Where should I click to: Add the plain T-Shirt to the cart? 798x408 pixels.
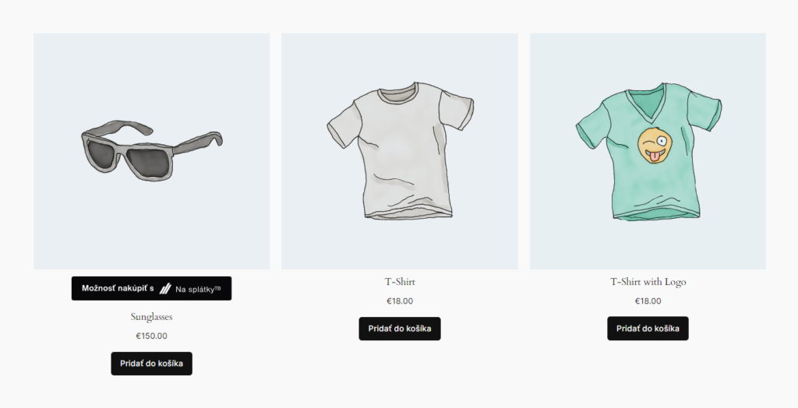400,329
